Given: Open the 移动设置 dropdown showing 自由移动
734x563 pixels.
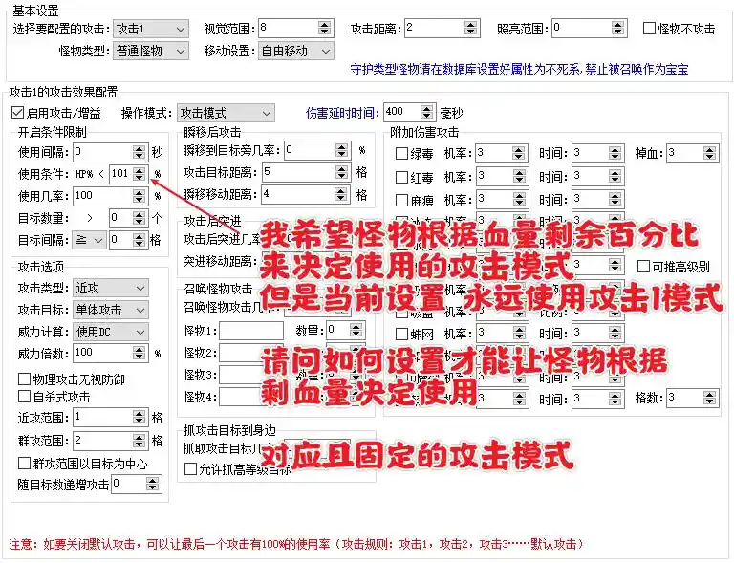Looking at the screenshot, I should click(296, 51).
